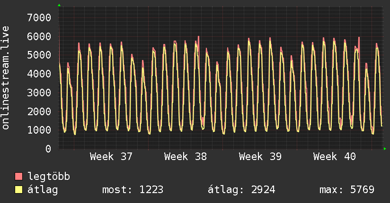Viewport: 390px width, 203px height.
Task: Click the 'Week 38' axis label
Action: [x=186, y=157]
